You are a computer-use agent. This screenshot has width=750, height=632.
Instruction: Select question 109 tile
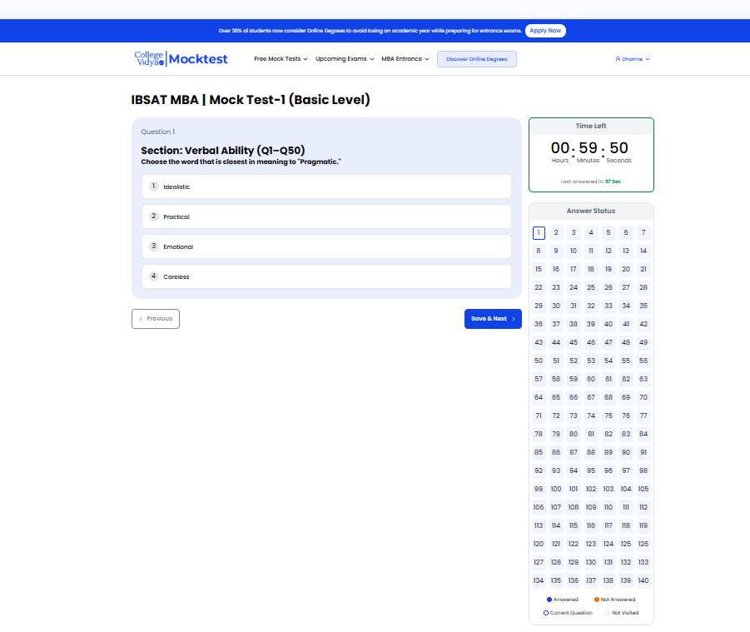pyautogui.click(x=591, y=508)
